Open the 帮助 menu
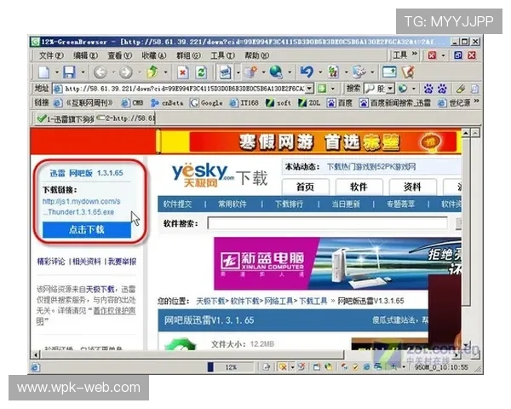This screenshot has height=409, width=511. tap(256, 55)
